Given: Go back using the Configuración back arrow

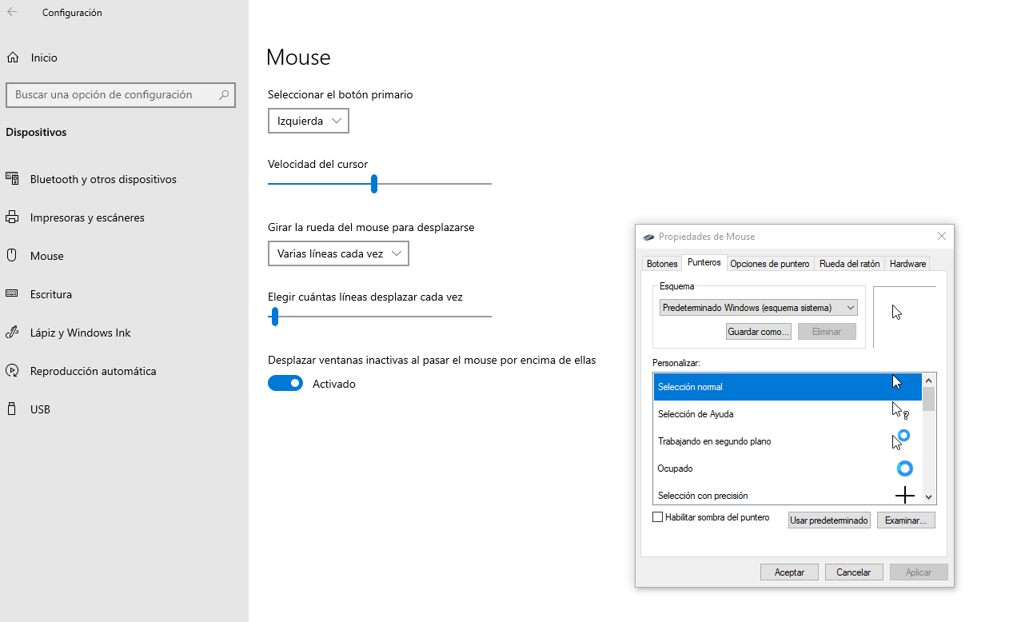Looking at the screenshot, I should tap(12, 12).
